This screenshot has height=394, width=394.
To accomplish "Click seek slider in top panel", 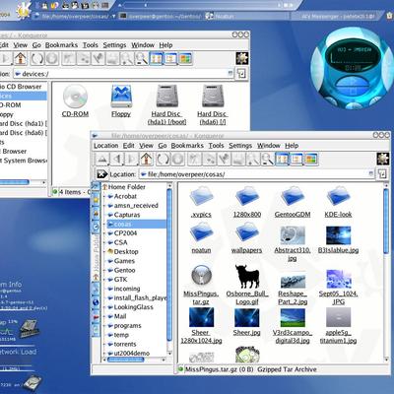I will (201, 5).
